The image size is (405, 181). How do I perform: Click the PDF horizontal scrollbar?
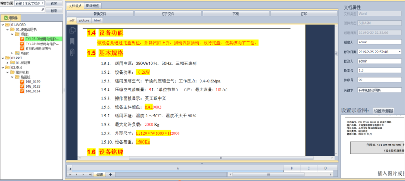tap(192, 158)
